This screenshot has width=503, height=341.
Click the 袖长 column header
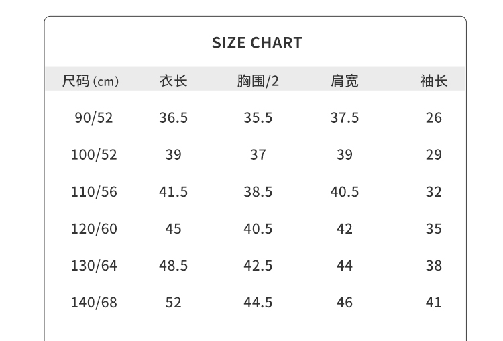(433, 81)
